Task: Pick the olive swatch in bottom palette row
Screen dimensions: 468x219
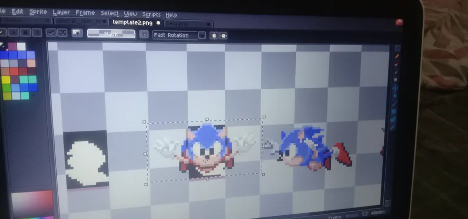Action: tap(7, 95)
